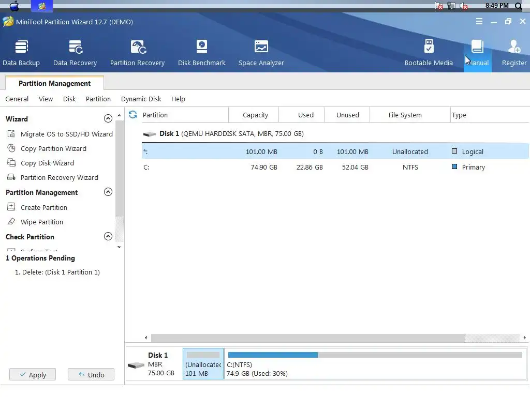Click sidebar scroll down arrow

point(119,247)
